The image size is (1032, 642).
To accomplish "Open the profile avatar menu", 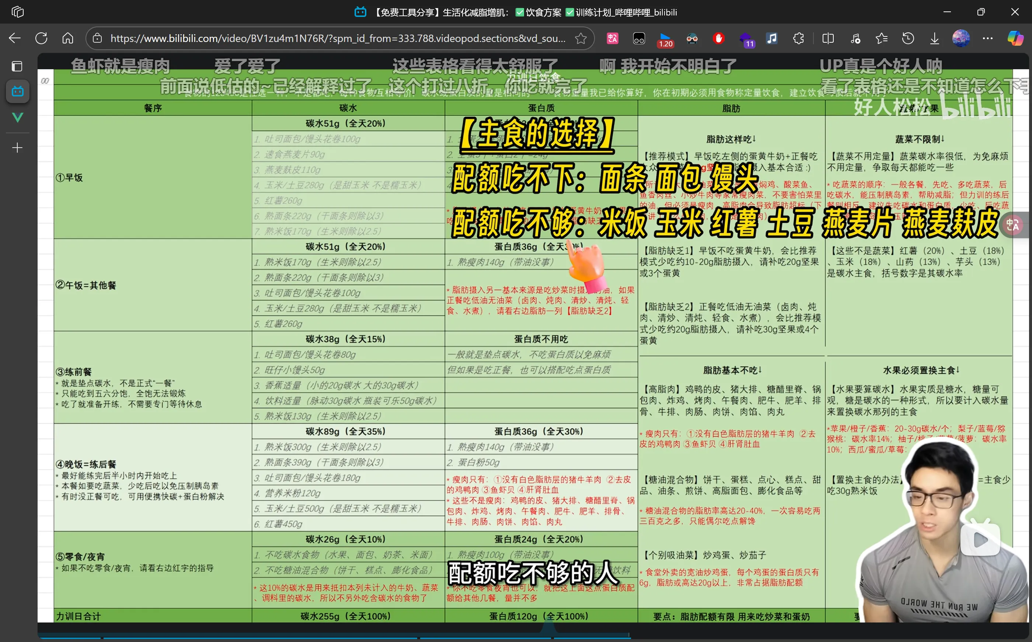I will click(x=961, y=39).
